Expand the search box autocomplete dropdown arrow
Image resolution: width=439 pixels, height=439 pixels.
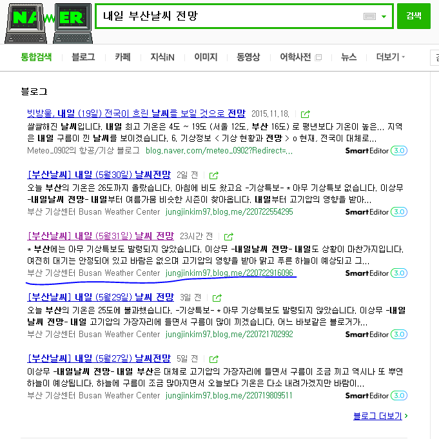point(384,17)
